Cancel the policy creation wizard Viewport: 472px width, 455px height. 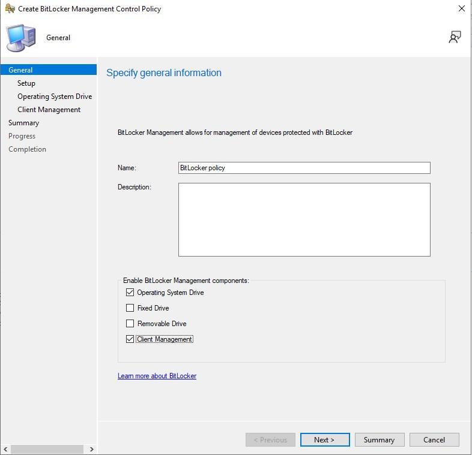point(434,439)
